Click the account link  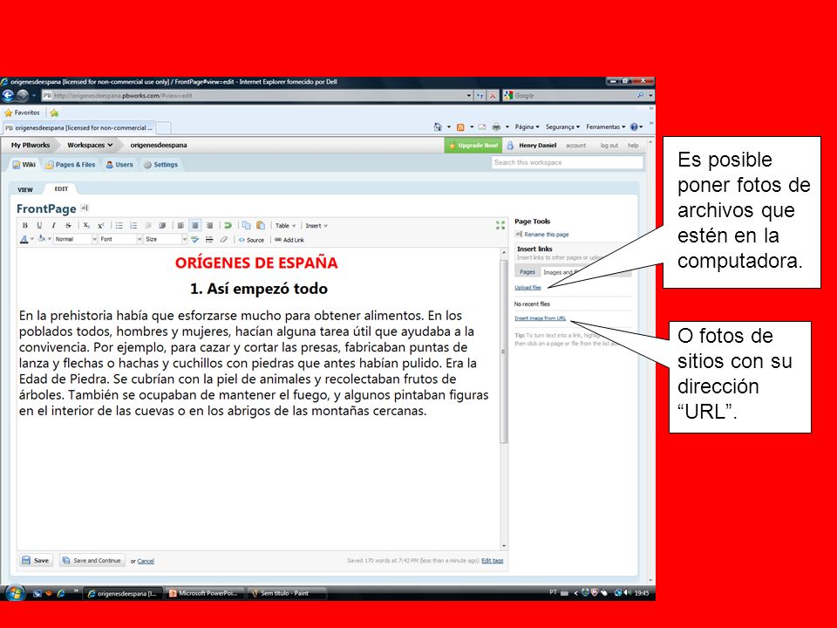[x=576, y=146]
